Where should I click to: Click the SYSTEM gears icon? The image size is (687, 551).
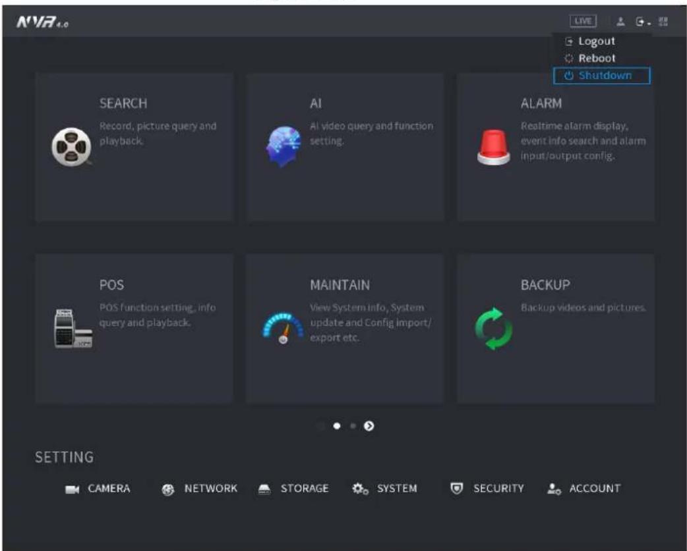pyautogui.click(x=360, y=489)
